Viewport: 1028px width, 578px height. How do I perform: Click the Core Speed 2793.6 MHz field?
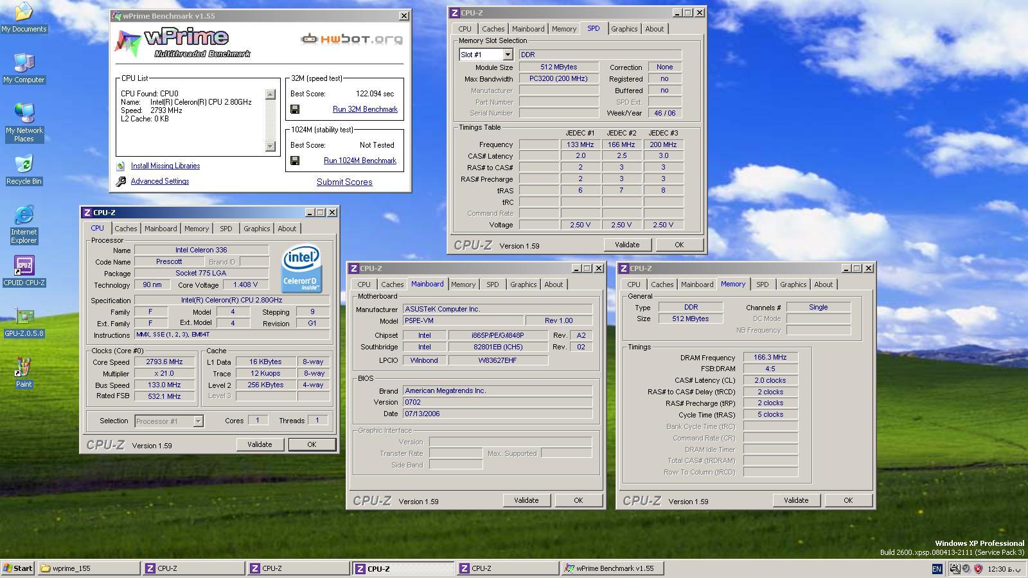tap(164, 362)
